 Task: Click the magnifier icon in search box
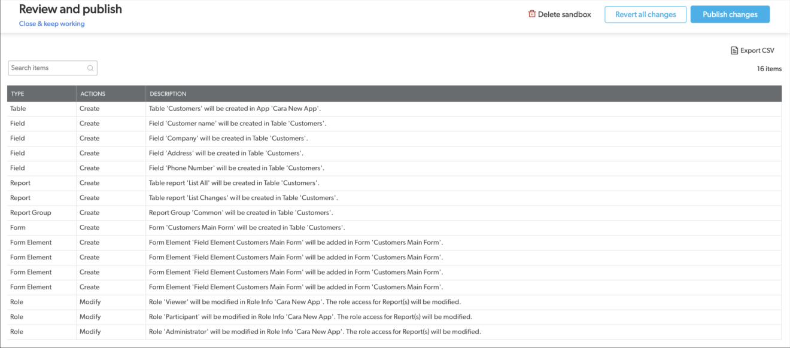90,68
